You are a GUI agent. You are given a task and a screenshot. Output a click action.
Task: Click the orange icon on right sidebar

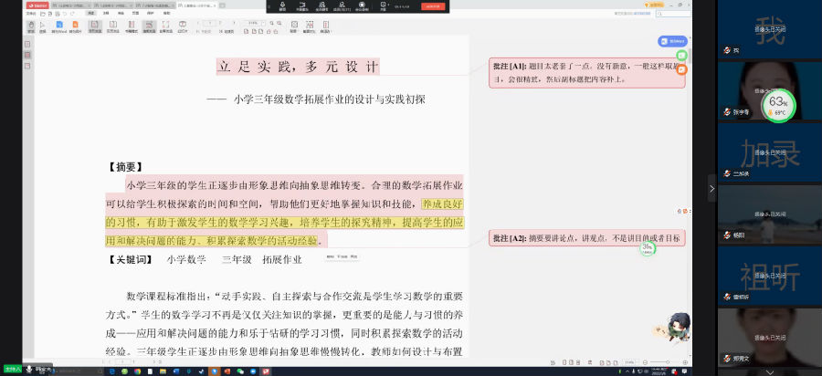pyautogui.click(x=680, y=69)
